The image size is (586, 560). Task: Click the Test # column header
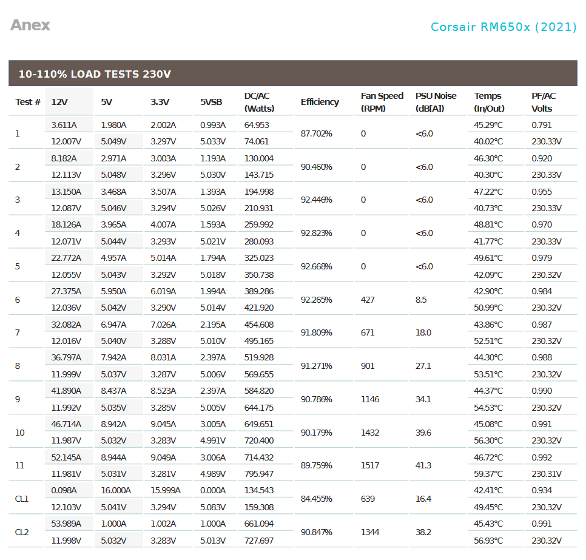28,102
